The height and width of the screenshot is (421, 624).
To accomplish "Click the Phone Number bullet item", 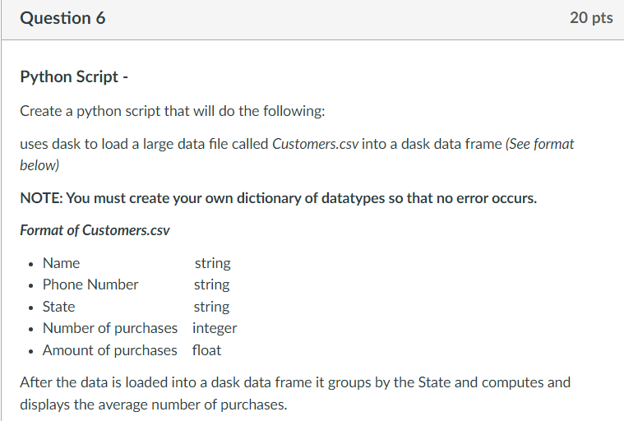I will [90, 285].
